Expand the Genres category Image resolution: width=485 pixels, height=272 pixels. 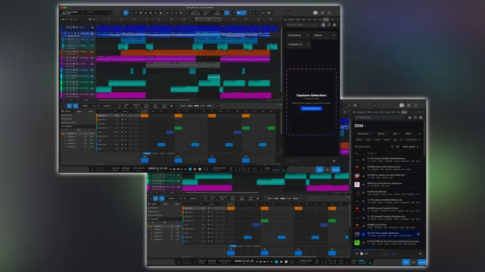(x=324, y=35)
